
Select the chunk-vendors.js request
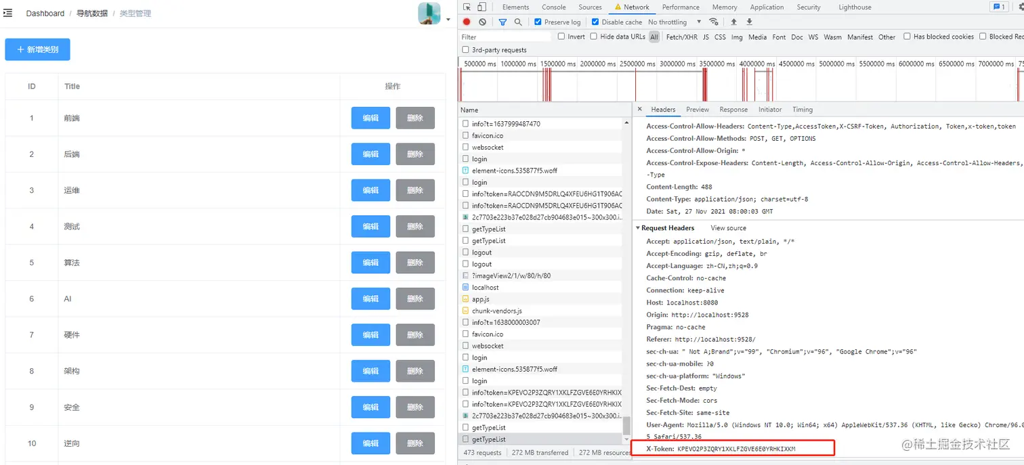tap(540, 311)
